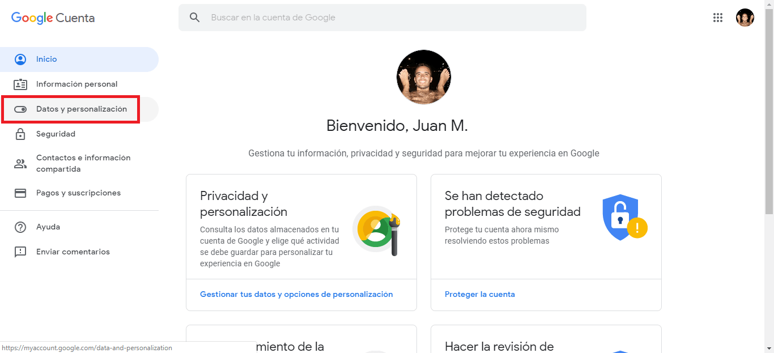Click the Datos y personalización toggle icon
The width and height of the screenshot is (774, 353).
tap(20, 109)
